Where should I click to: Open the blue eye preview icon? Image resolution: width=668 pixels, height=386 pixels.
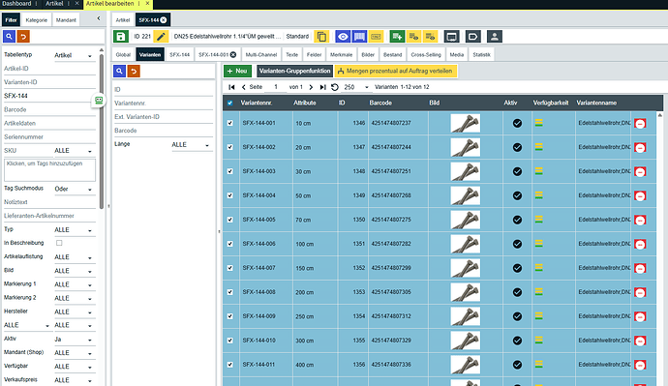[343, 37]
